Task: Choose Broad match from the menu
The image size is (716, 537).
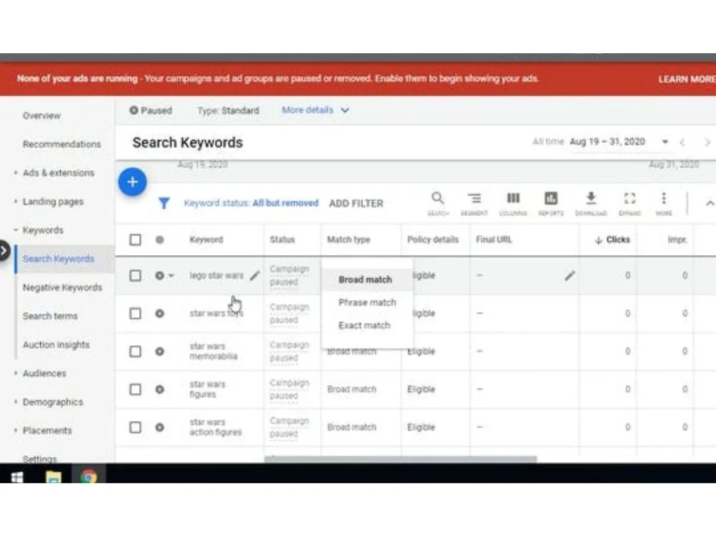Action: point(367,279)
